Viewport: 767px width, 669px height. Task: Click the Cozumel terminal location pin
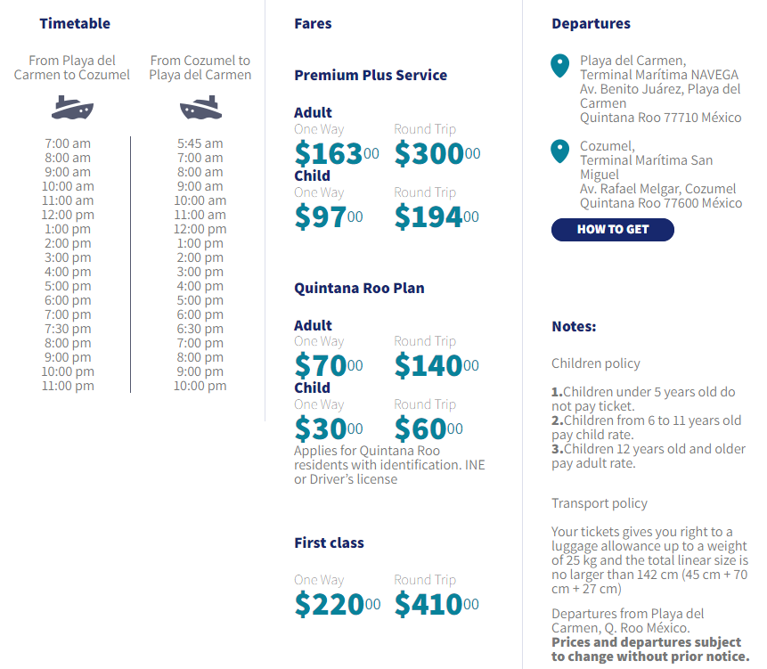[559, 151]
